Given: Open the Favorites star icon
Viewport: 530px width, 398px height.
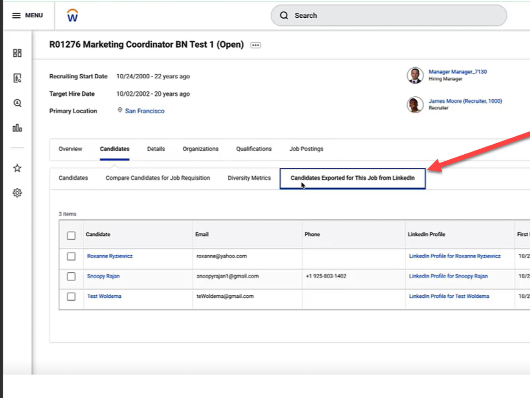Looking at the screenshot, I should click(17, 168).
